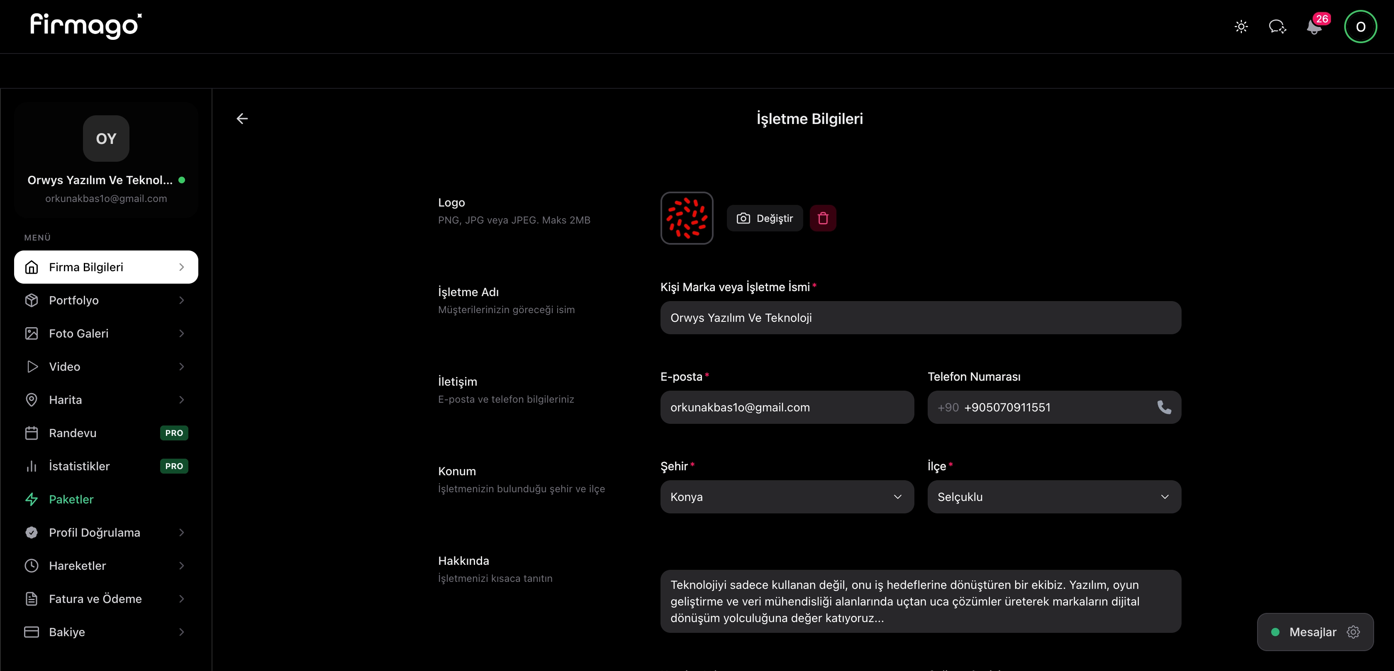Open the chat bubble icon in header
Screen dimensions: 1394x671
pos(1277,27)
